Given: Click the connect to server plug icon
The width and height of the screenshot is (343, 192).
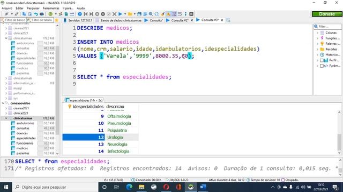Looking at the screenshot, I should [x=6, y=14].
